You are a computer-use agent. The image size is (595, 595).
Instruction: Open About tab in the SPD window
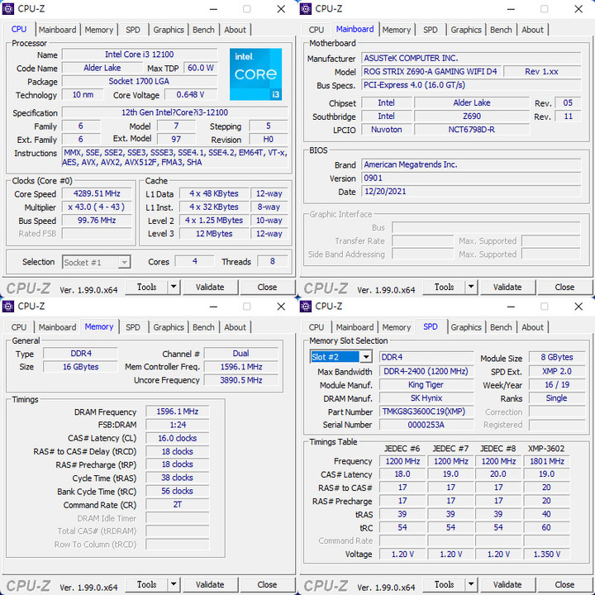(532, 327)
